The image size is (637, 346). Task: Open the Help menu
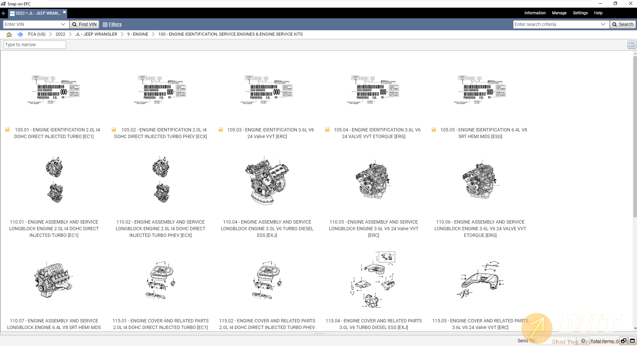(x=598, y=13)
